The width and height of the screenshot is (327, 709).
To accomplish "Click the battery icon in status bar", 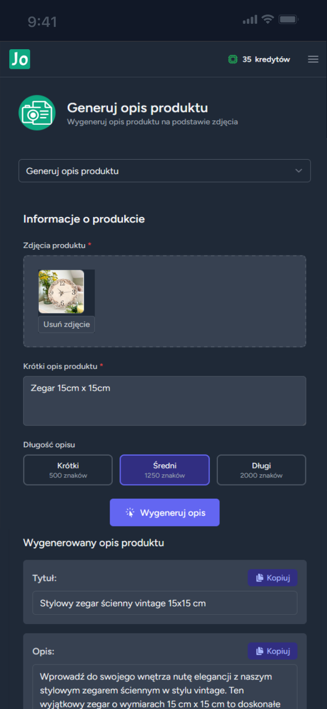I will click(288, 20).
